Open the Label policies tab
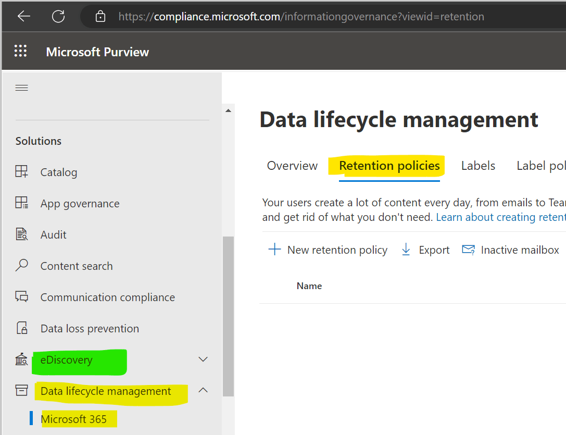This screenshot has height=435, width=566. 541,166
